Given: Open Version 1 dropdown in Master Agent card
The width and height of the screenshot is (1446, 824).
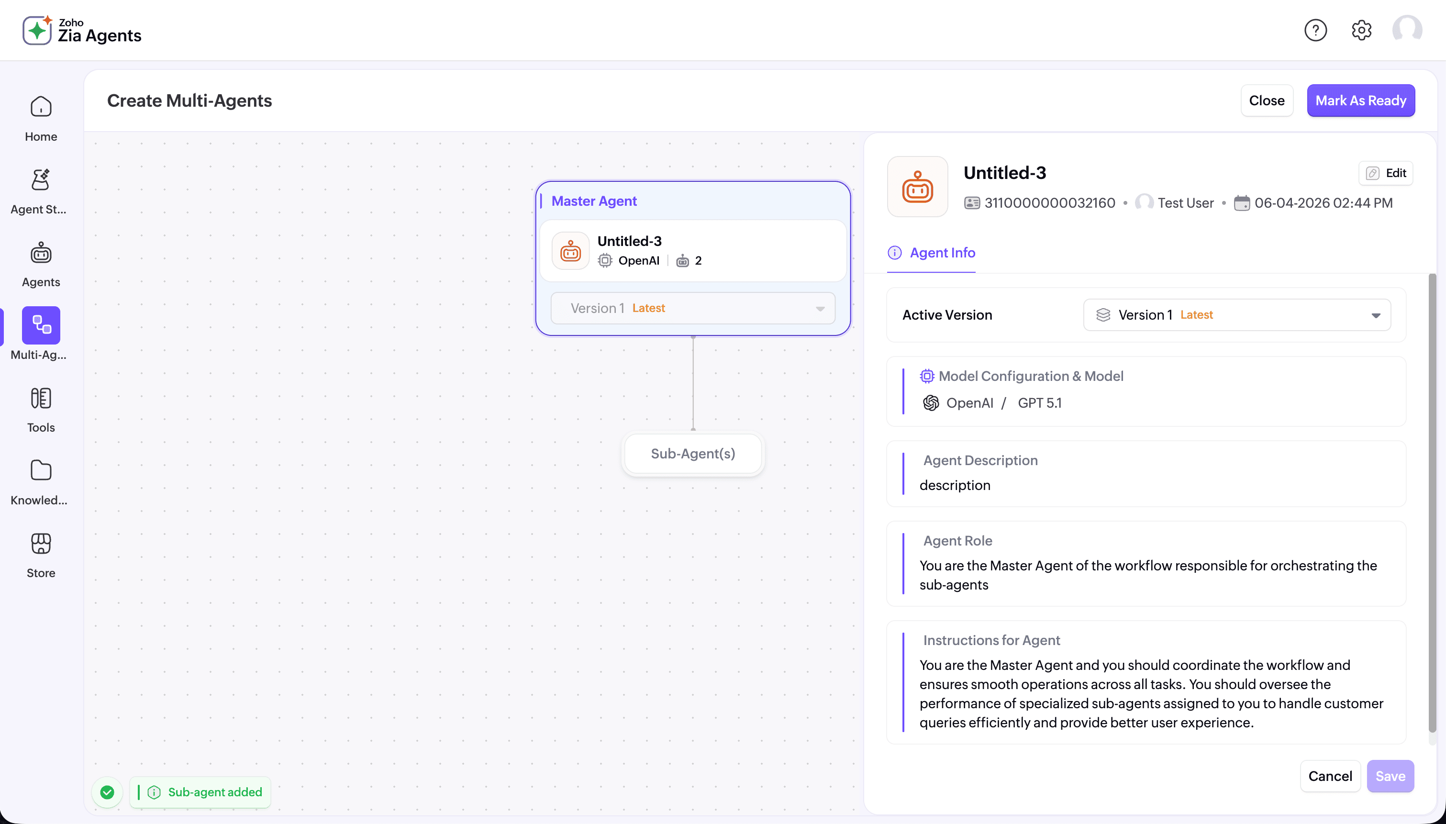Looking at the screenshot, I should tap(692, 309).
